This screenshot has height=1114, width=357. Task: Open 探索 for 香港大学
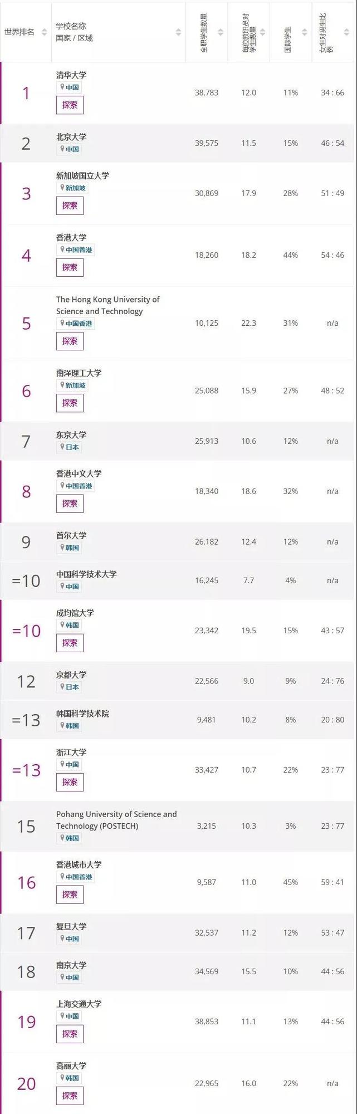point(70,268)
